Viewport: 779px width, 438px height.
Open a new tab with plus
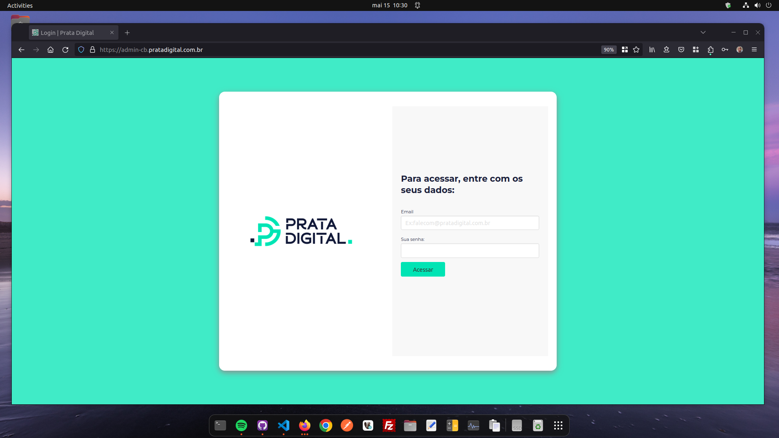coord(127,32)
